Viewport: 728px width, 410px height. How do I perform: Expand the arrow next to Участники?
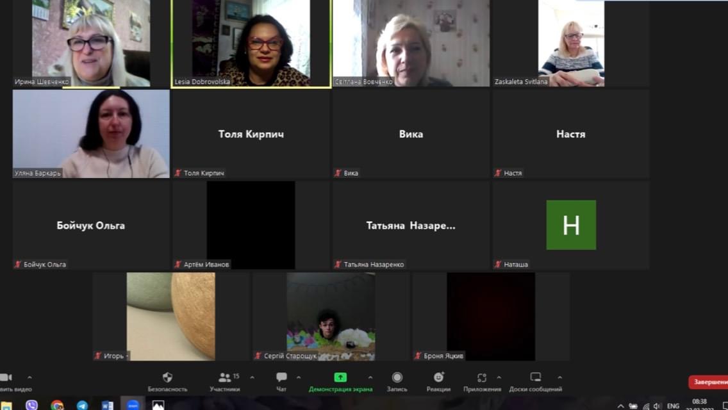click(252, 377)
